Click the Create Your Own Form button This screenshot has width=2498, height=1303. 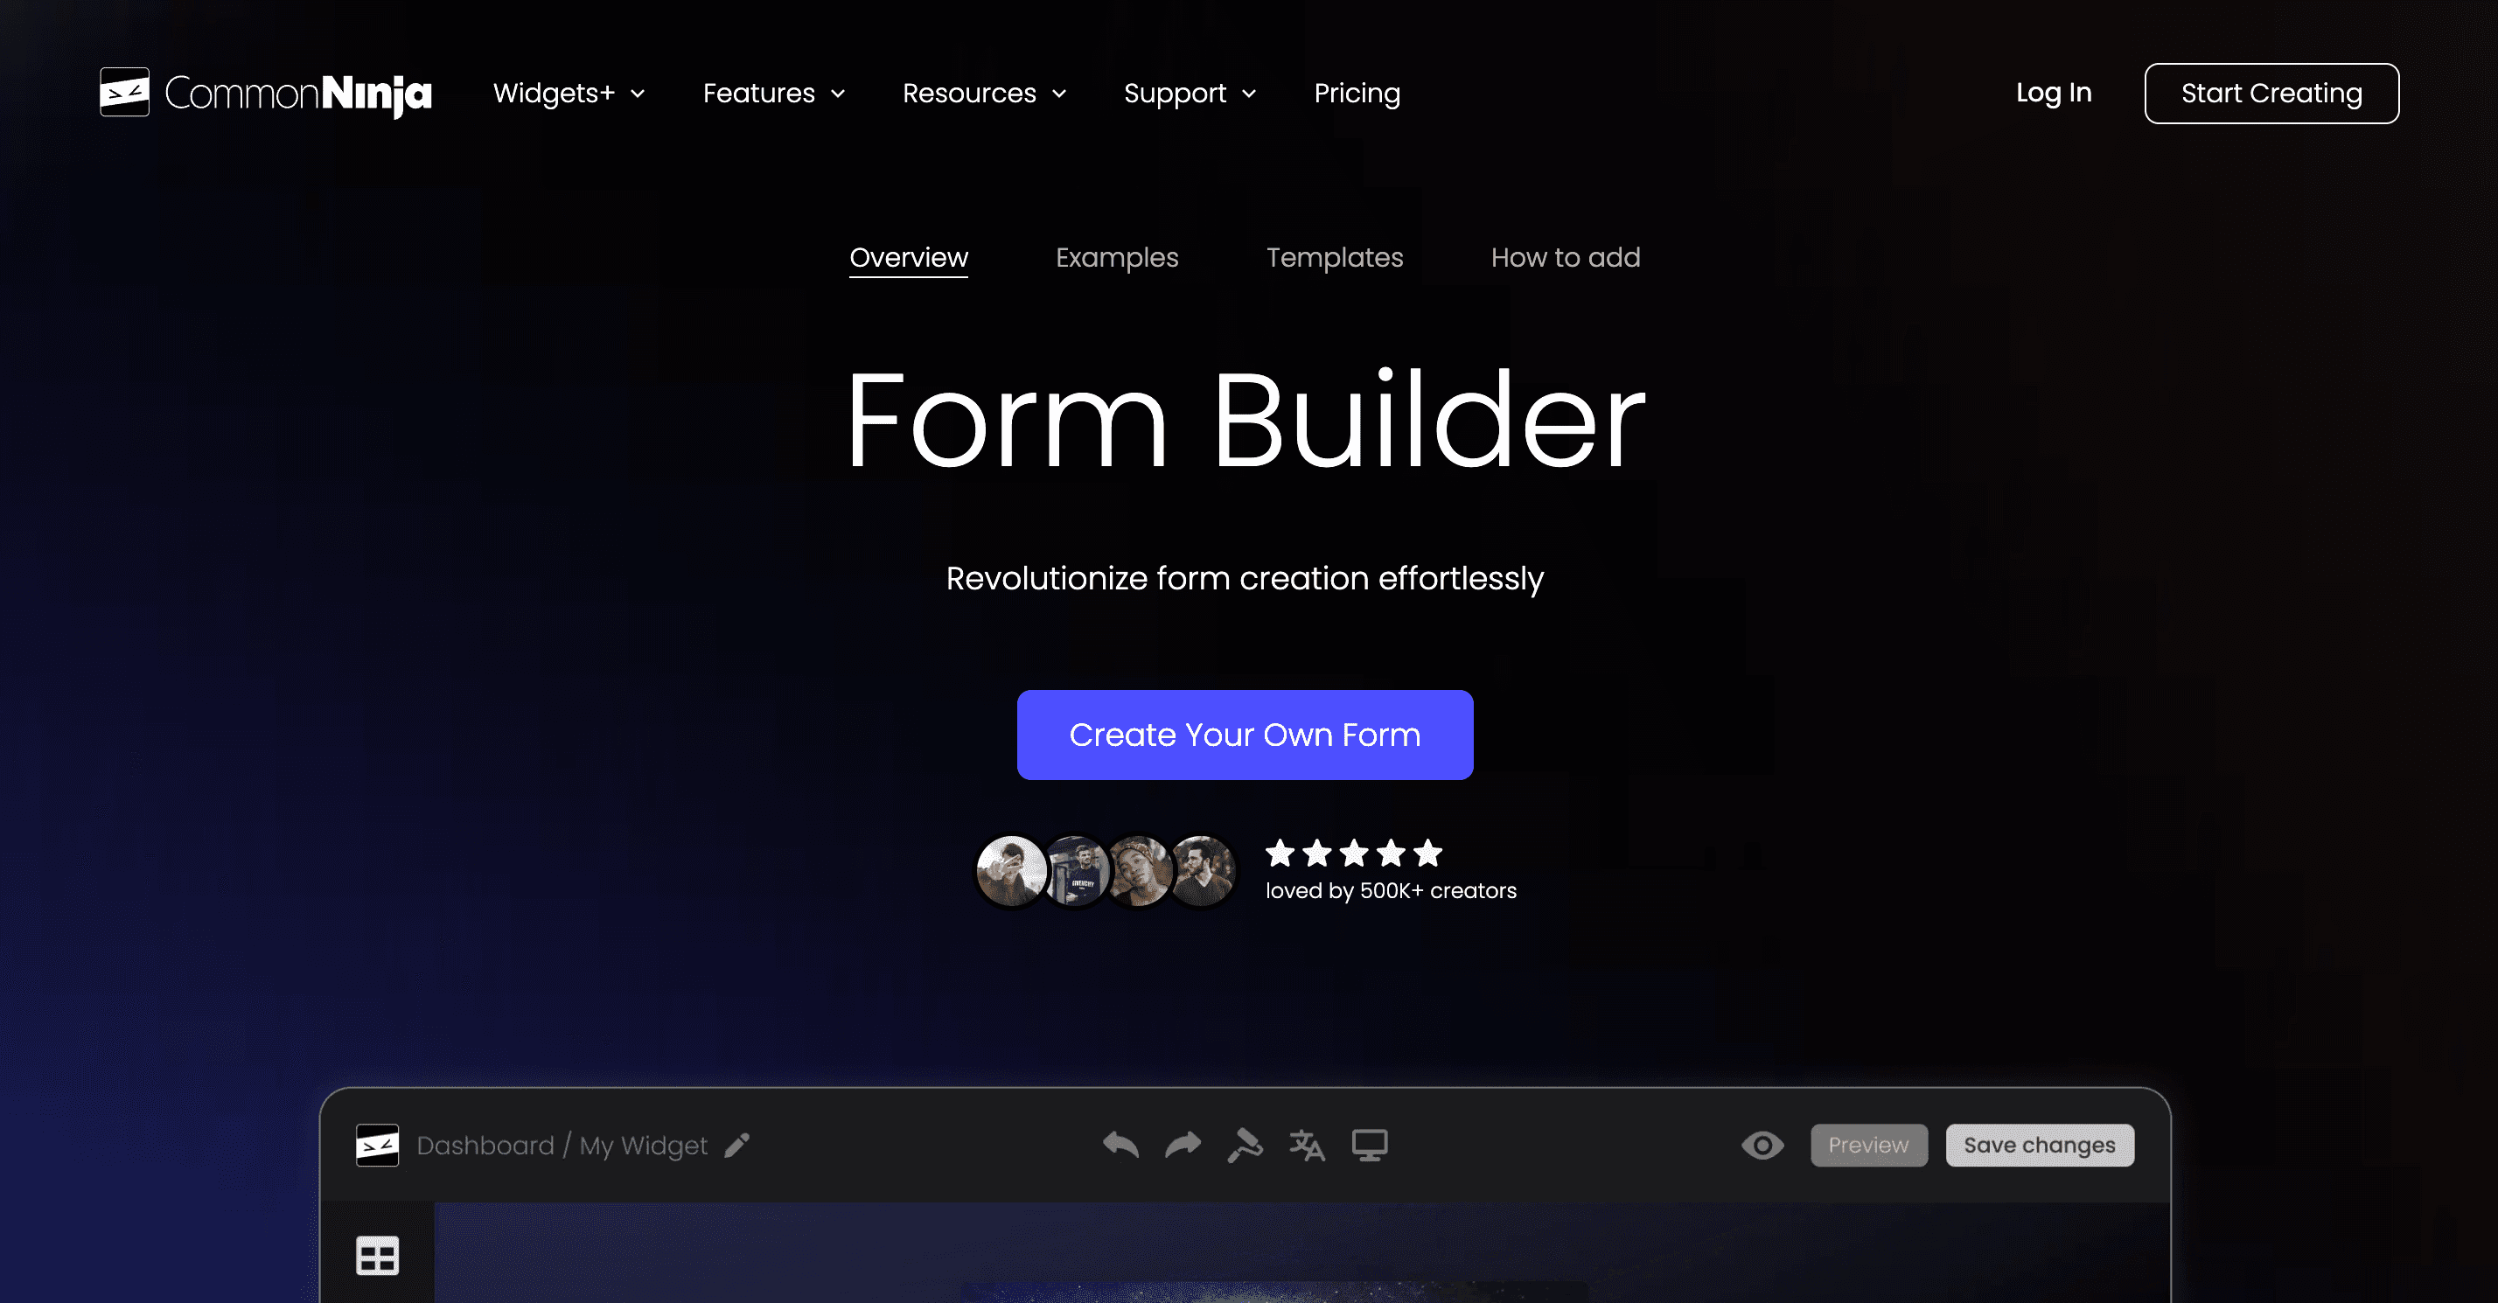coord(1244,735)
